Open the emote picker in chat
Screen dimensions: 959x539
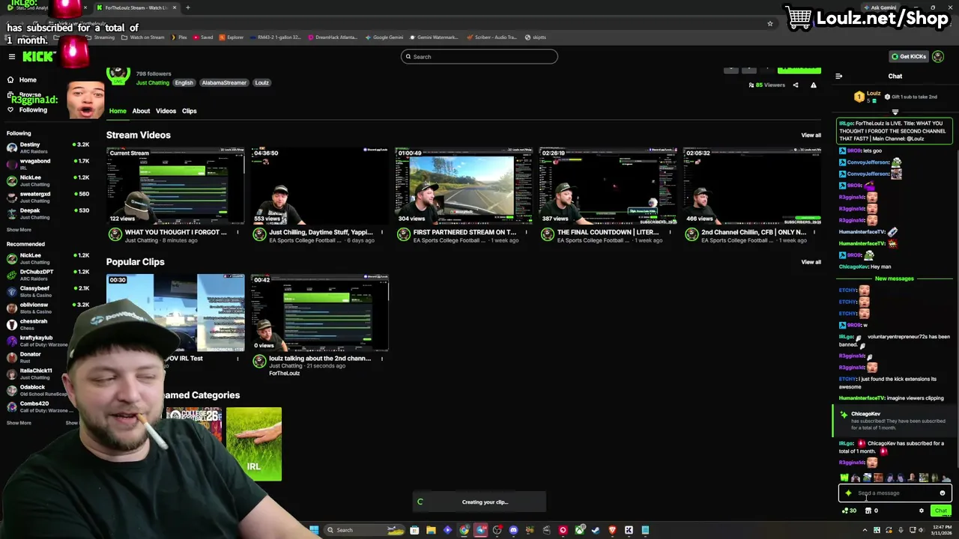943,493
